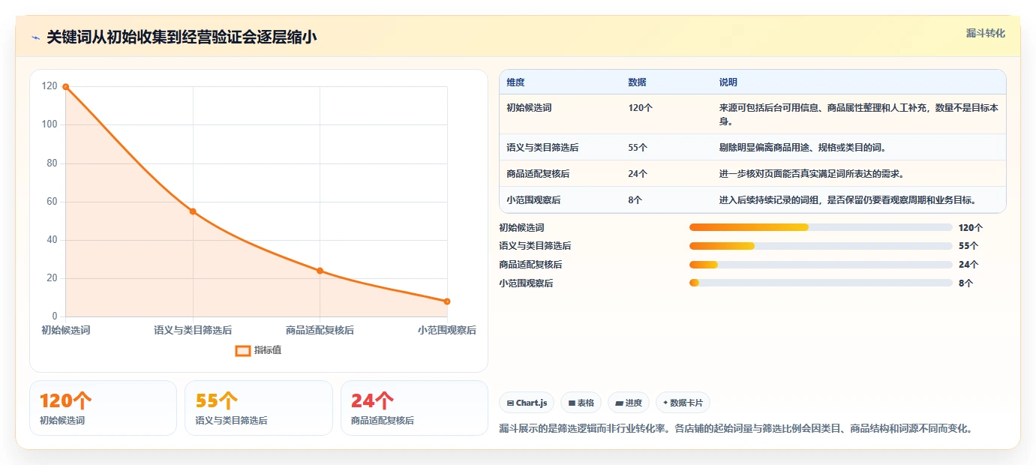The image size is (1036, 465).
Task: Click the 初始候选词 progress bar
Action: (x=821, y=227)
